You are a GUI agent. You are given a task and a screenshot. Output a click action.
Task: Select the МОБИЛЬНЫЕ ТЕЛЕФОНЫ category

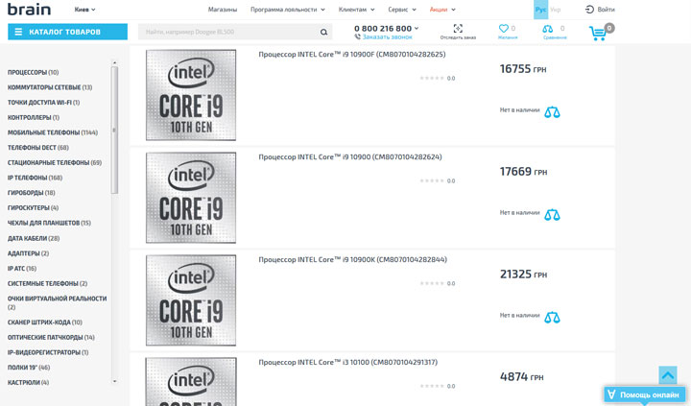[x=53, y=132]
